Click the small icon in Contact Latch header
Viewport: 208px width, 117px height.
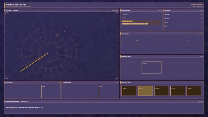pos(202,83)
